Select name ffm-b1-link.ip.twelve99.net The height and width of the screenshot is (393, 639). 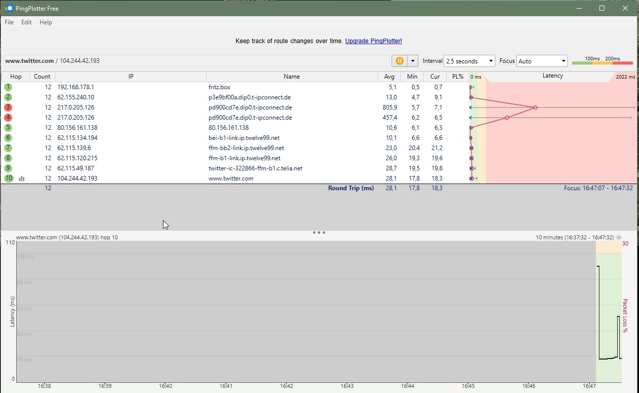click(244, 158)
